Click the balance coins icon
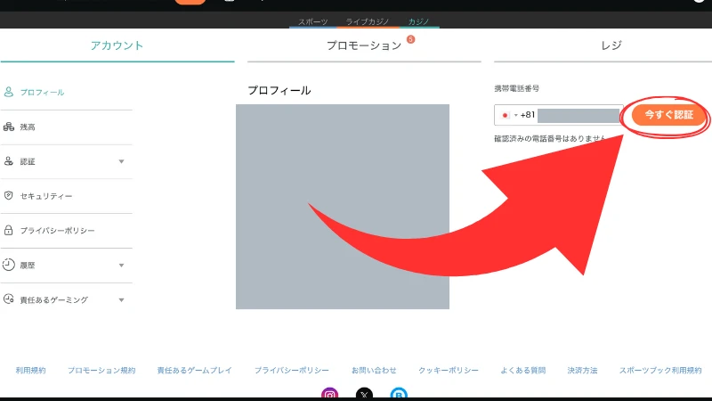 tap(9, 127)
